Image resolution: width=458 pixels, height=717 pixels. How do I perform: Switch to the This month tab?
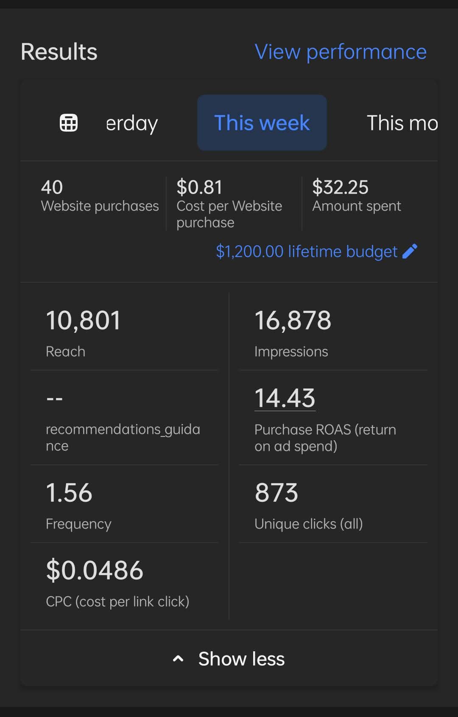point(402,123)
